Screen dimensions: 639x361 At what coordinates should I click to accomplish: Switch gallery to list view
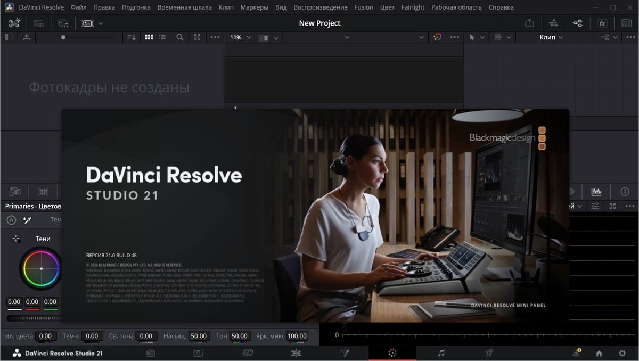[x=162, y=37]
